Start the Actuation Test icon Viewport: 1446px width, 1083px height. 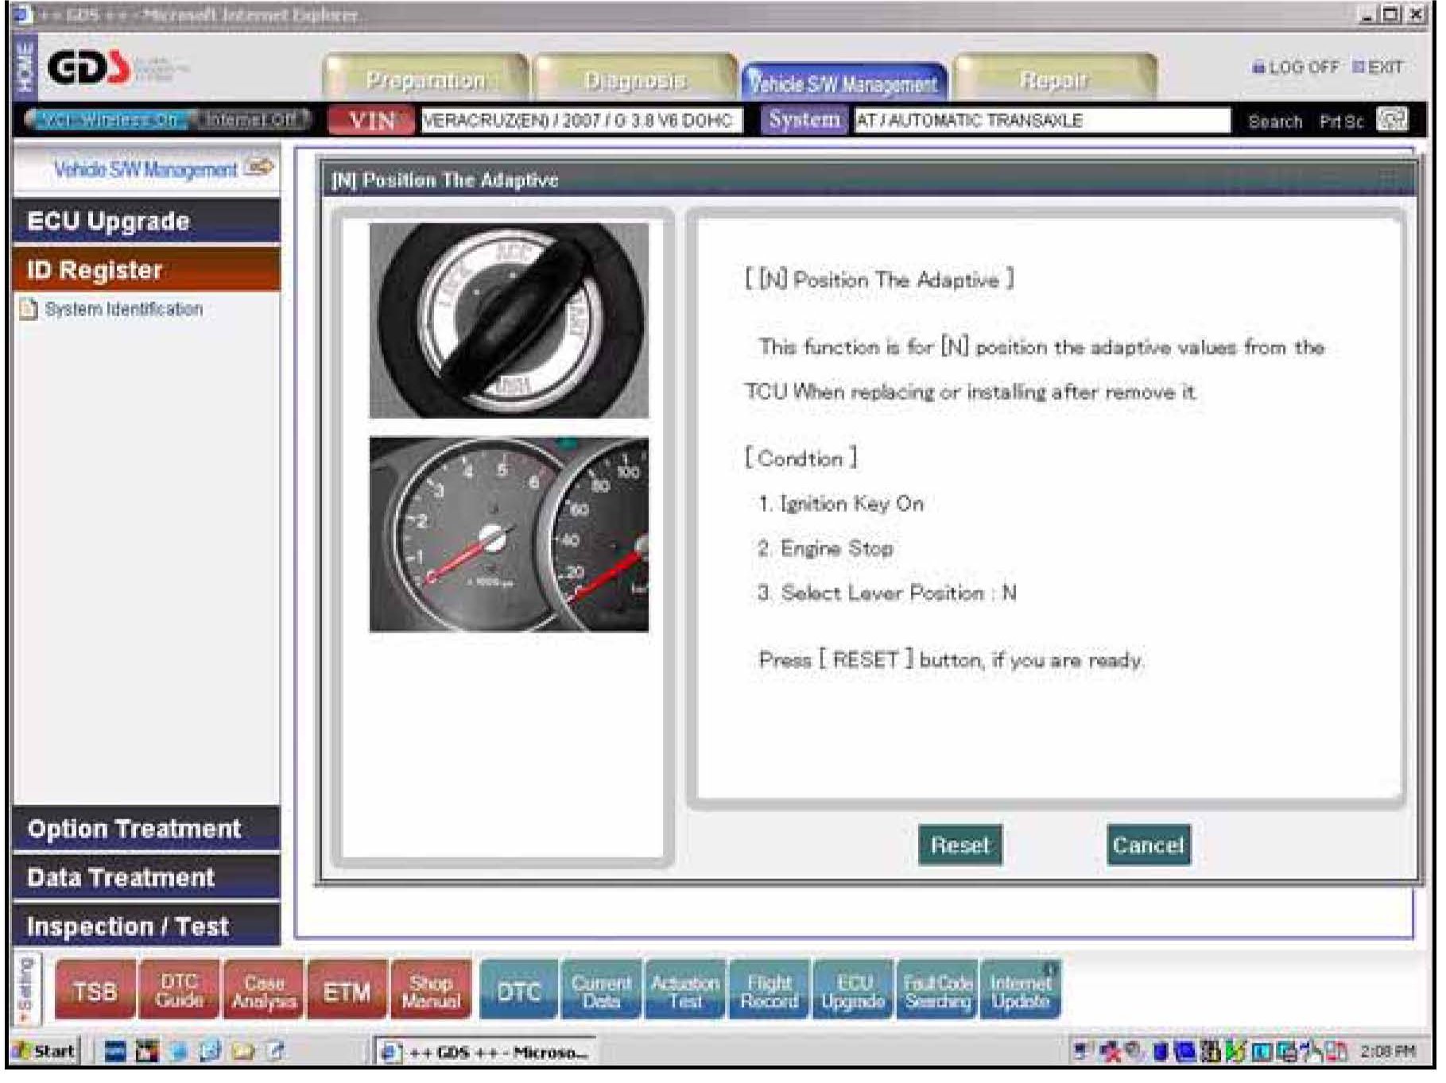tap(685, 991)
